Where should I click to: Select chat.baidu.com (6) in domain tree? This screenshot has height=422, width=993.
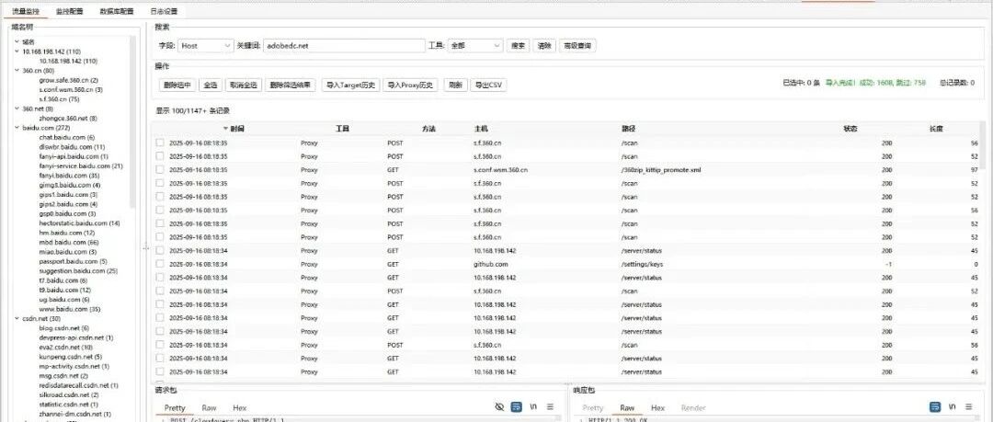[66, 138]
